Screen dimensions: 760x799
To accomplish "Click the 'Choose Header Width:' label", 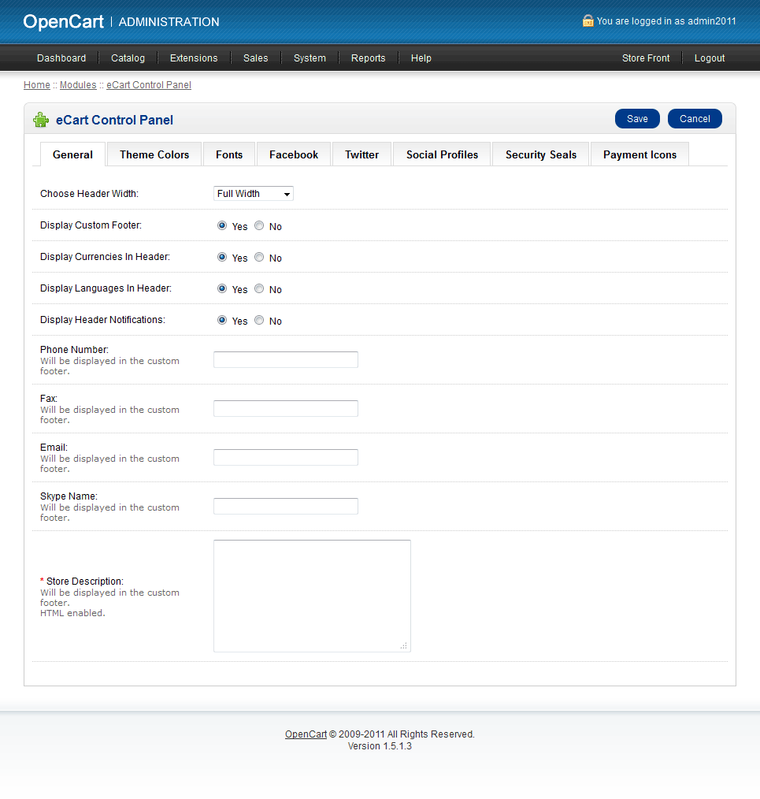I will 89,194.
